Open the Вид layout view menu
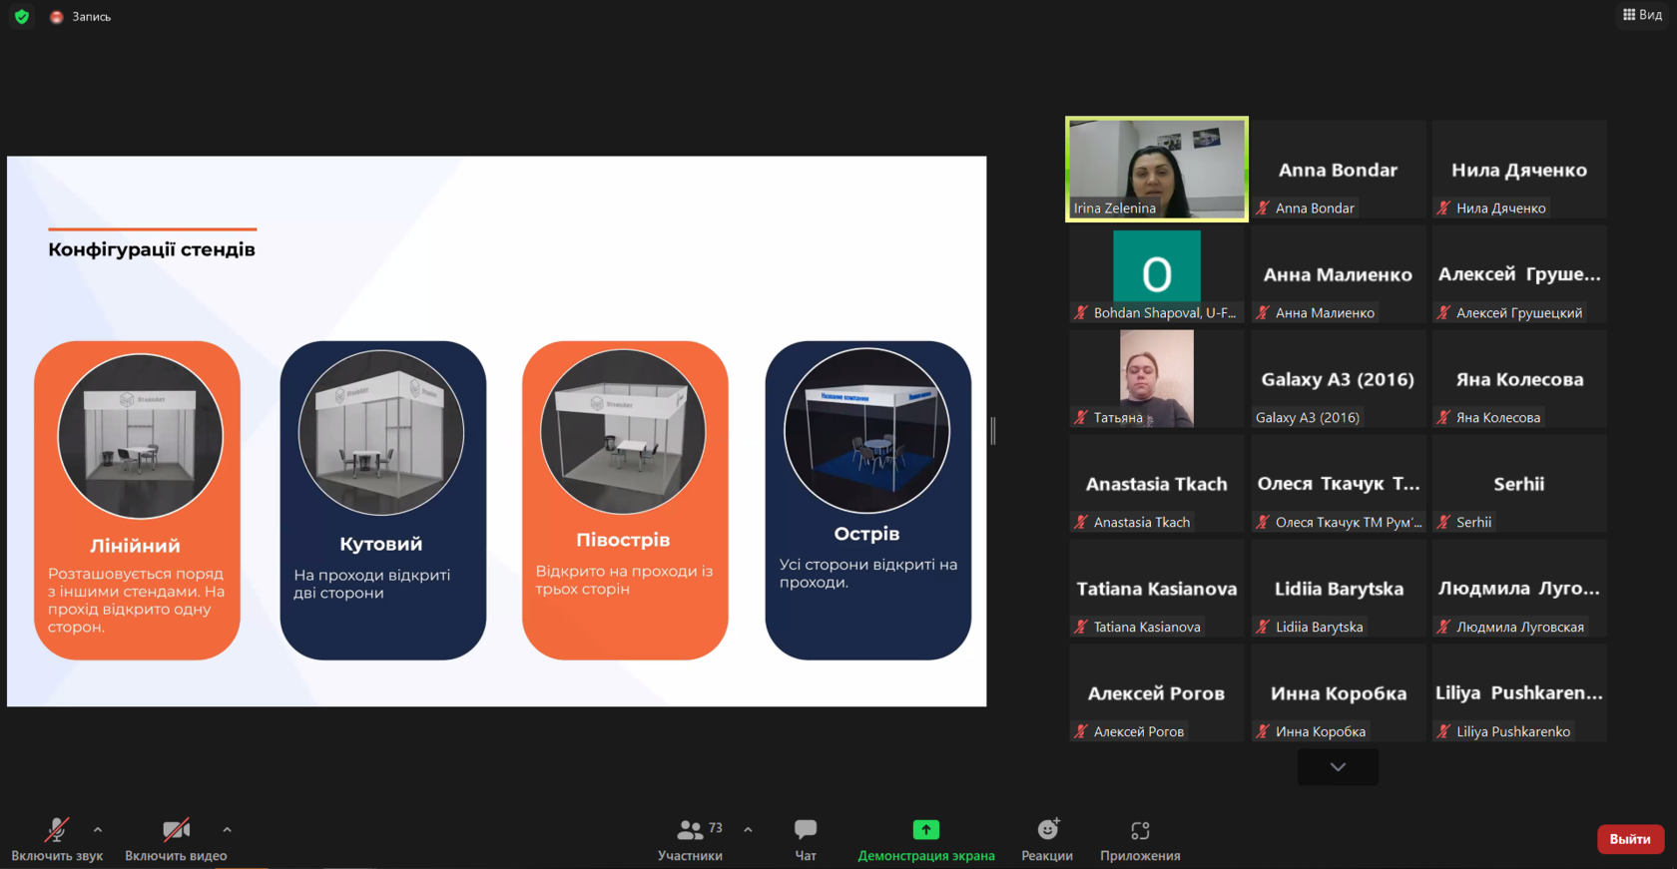Screen dimensions: 1677x869 coord(1642,15)
